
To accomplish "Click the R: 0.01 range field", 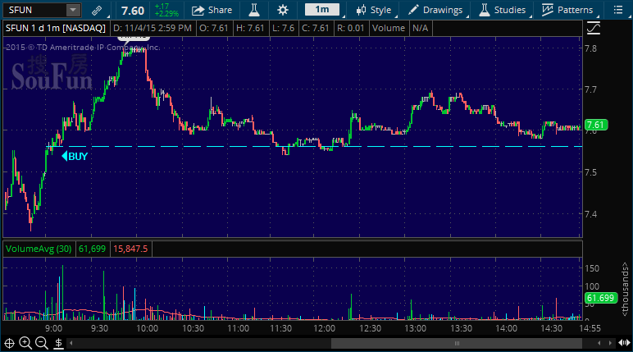I will [350, 28].
